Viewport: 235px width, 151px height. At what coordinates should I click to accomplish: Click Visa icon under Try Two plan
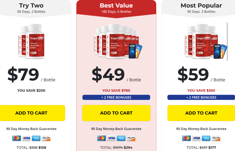(26, 138)
